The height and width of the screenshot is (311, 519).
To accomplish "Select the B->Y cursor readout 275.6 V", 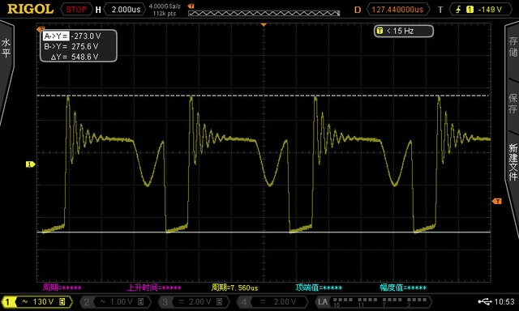I will click(x=71, y=46).
